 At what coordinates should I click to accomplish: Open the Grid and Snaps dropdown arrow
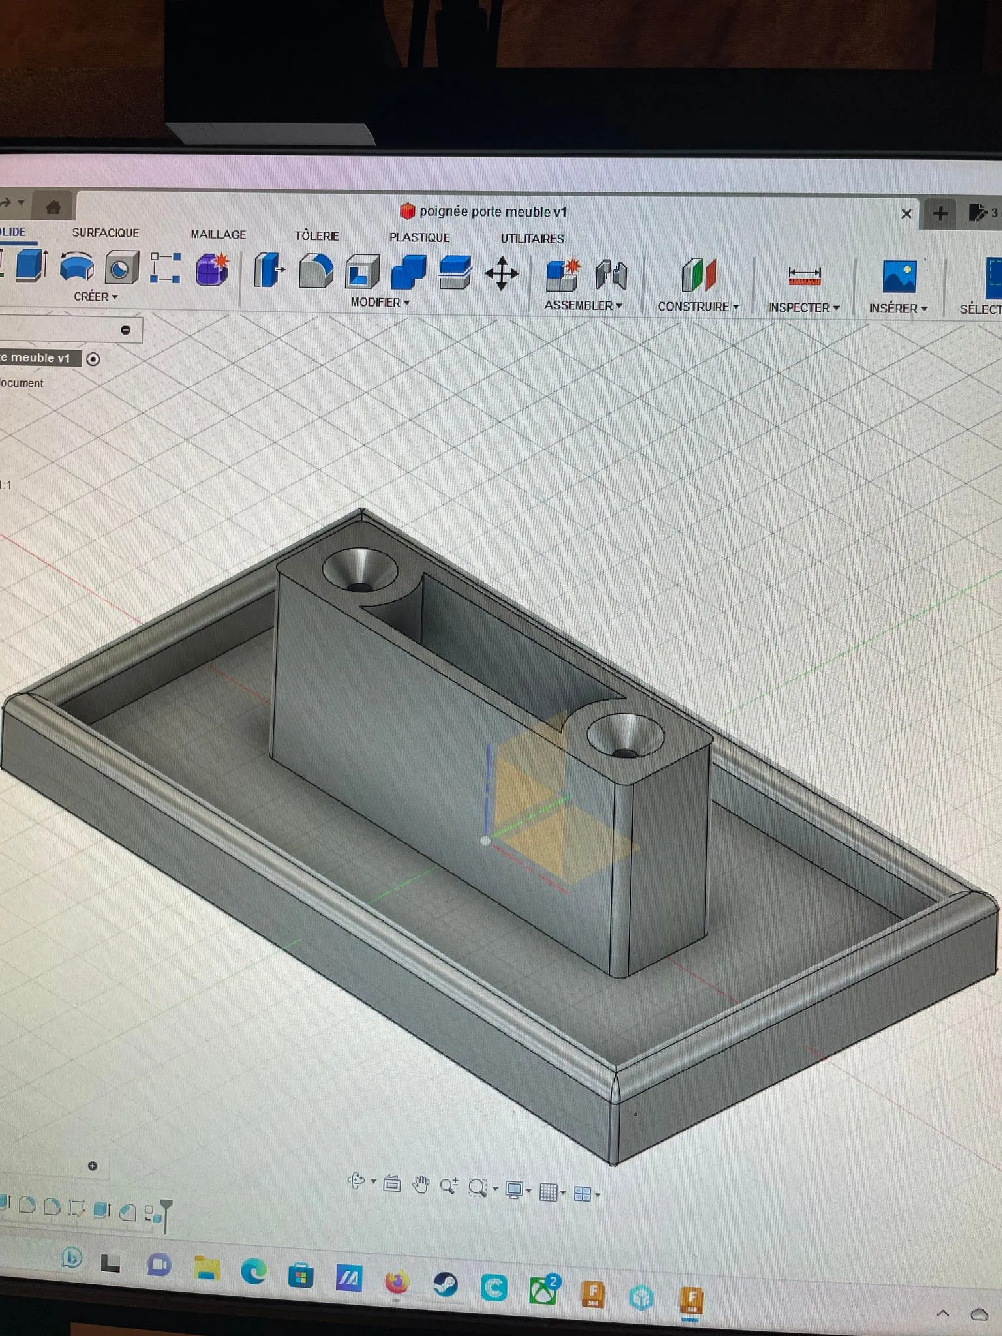point(563,1193)
